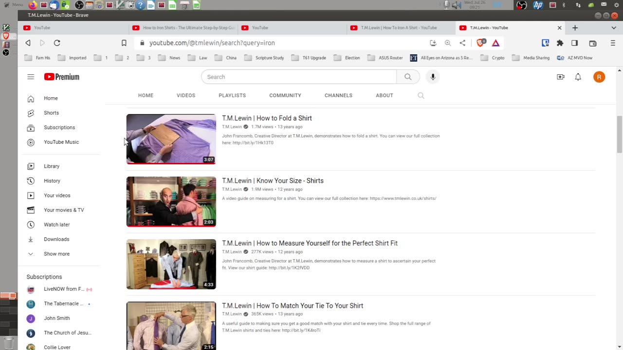Click the page vertical scrollbar thumb
Image resolution: width=623 pixels, height=350 pixels.
tap(619, 135)
